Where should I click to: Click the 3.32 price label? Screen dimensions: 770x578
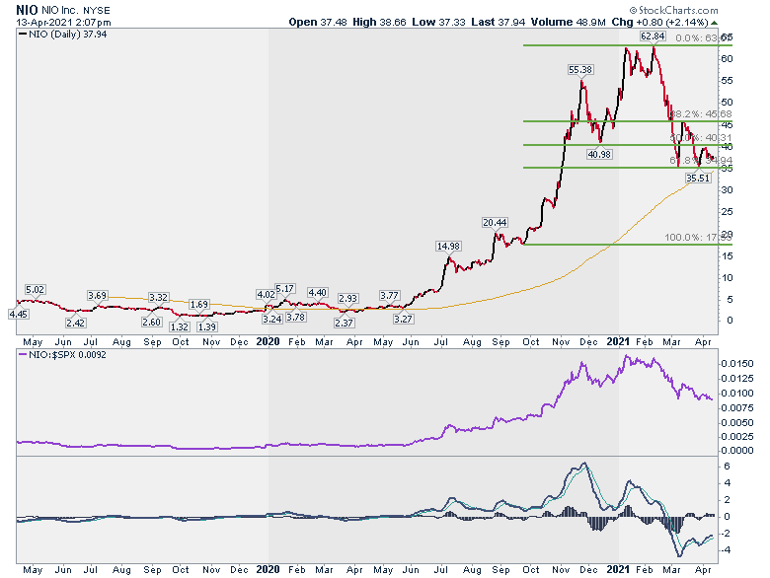pos(158,297)
